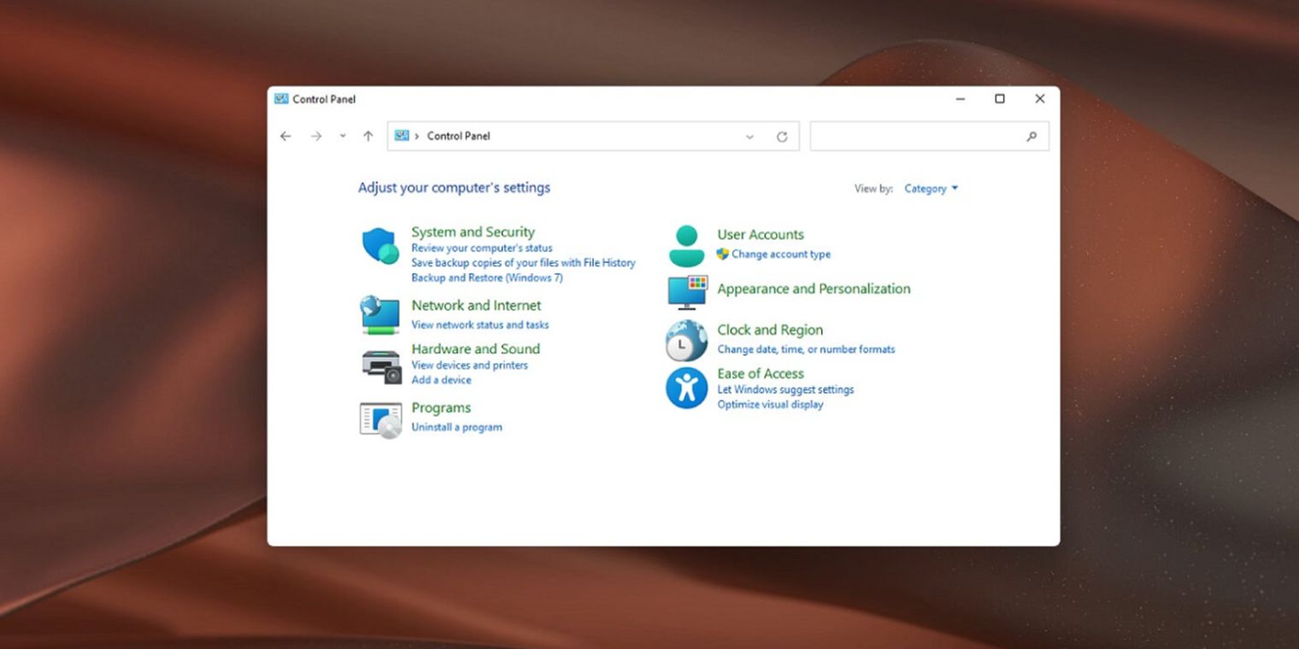This screenshot has width=1299, height=649.
Task: Open the View by Category dropdown
Action: (x=931, y=189)
